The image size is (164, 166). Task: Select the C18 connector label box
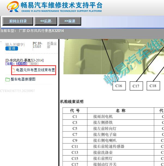click(x=153, y=86)
